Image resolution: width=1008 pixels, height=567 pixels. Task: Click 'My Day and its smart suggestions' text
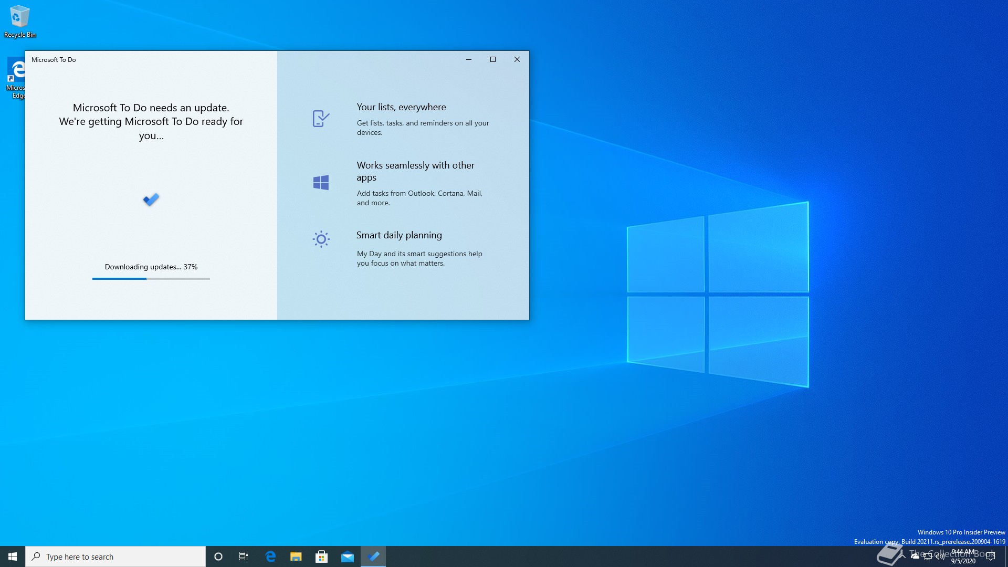coord(419,258)
